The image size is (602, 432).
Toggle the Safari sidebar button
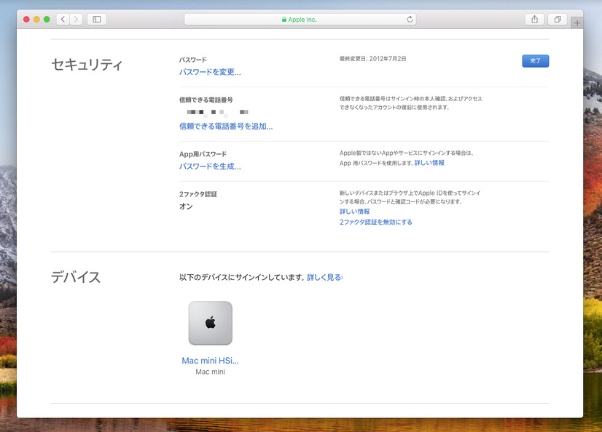(x=97, y=19)
